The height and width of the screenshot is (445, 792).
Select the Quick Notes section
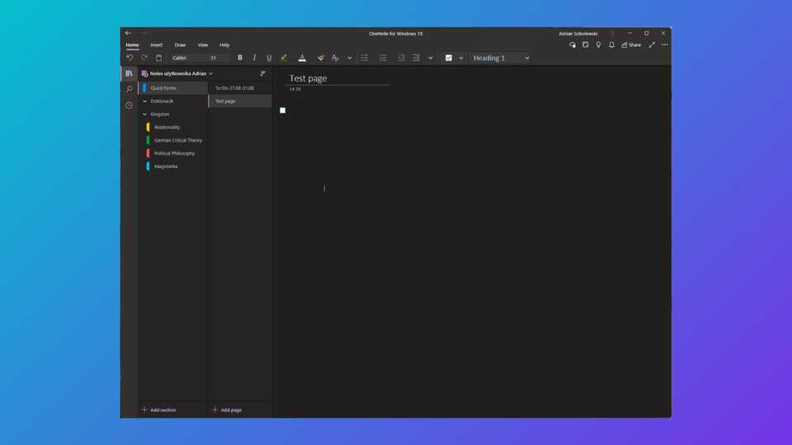172,88
